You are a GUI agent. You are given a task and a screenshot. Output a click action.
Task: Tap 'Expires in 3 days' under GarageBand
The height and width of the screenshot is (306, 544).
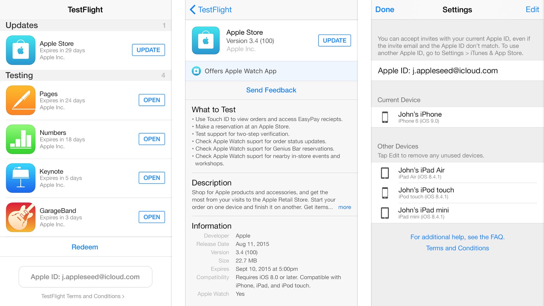tap(61, 218)
